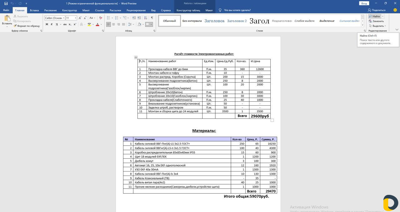Toggle strikethrough (abc) formatting
This screenshot has height=212, width=400.
(65, 24)
